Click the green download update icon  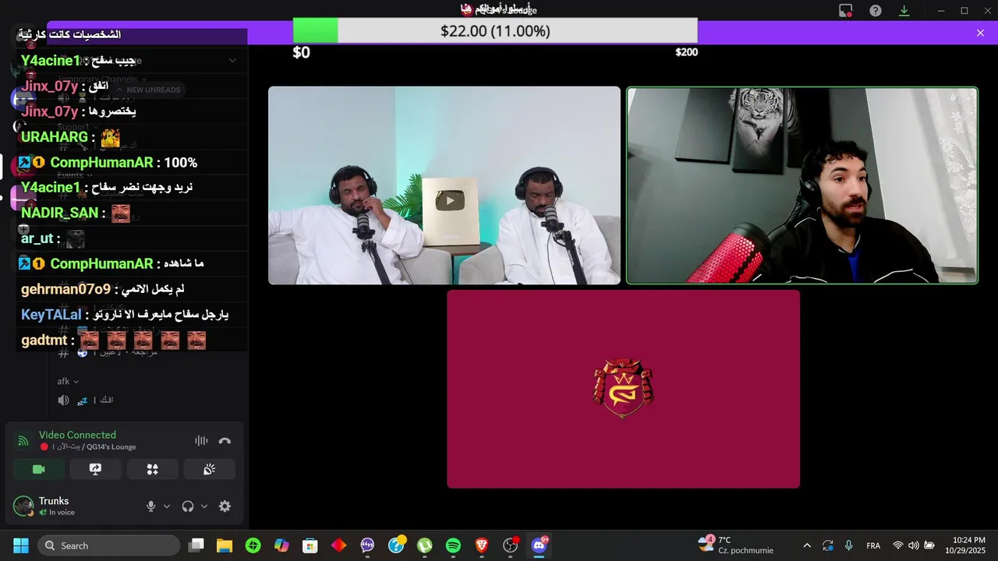click(x=904, y=10)
